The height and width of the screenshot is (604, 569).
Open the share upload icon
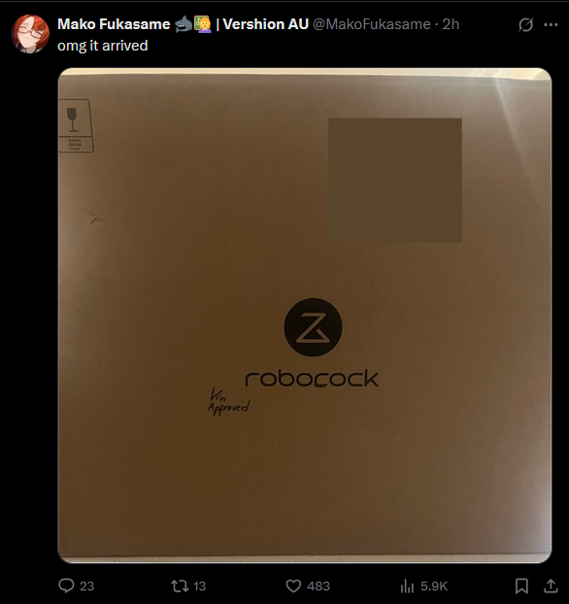coord(551,586)
